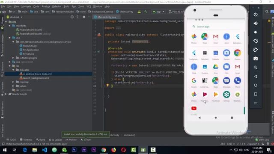Click the emulator app drawer scrollbar
274x154 pixels.
click(244, 110)
